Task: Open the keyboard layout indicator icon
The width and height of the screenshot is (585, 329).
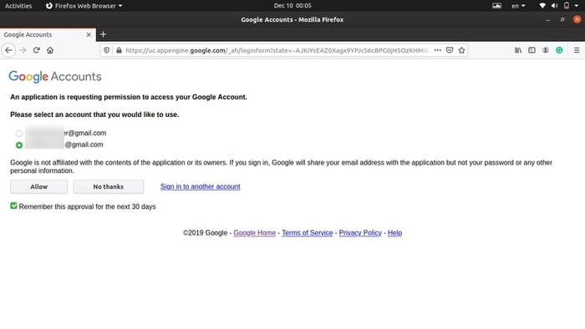Action: coord(496,6)
